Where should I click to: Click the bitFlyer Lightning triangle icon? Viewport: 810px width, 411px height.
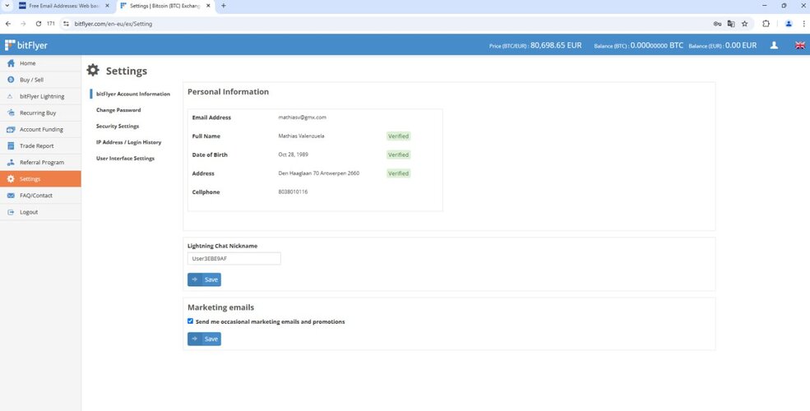(x=11, y=96)
